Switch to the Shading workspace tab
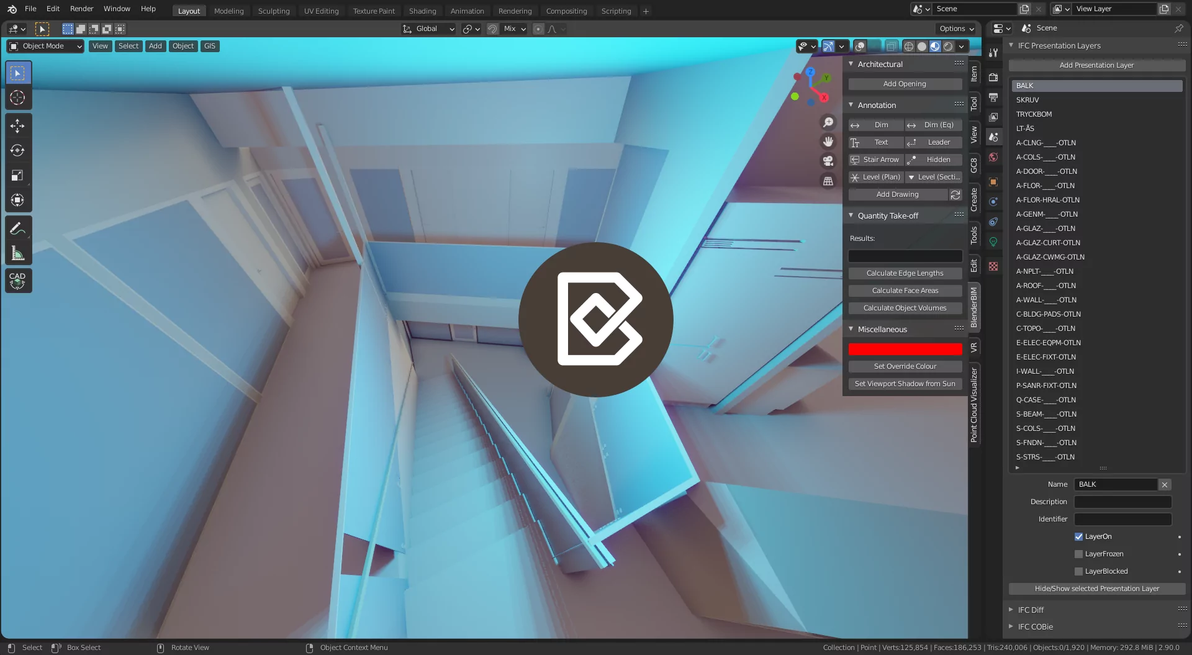The image size is (1192, 655). click(x=422, y=11)
